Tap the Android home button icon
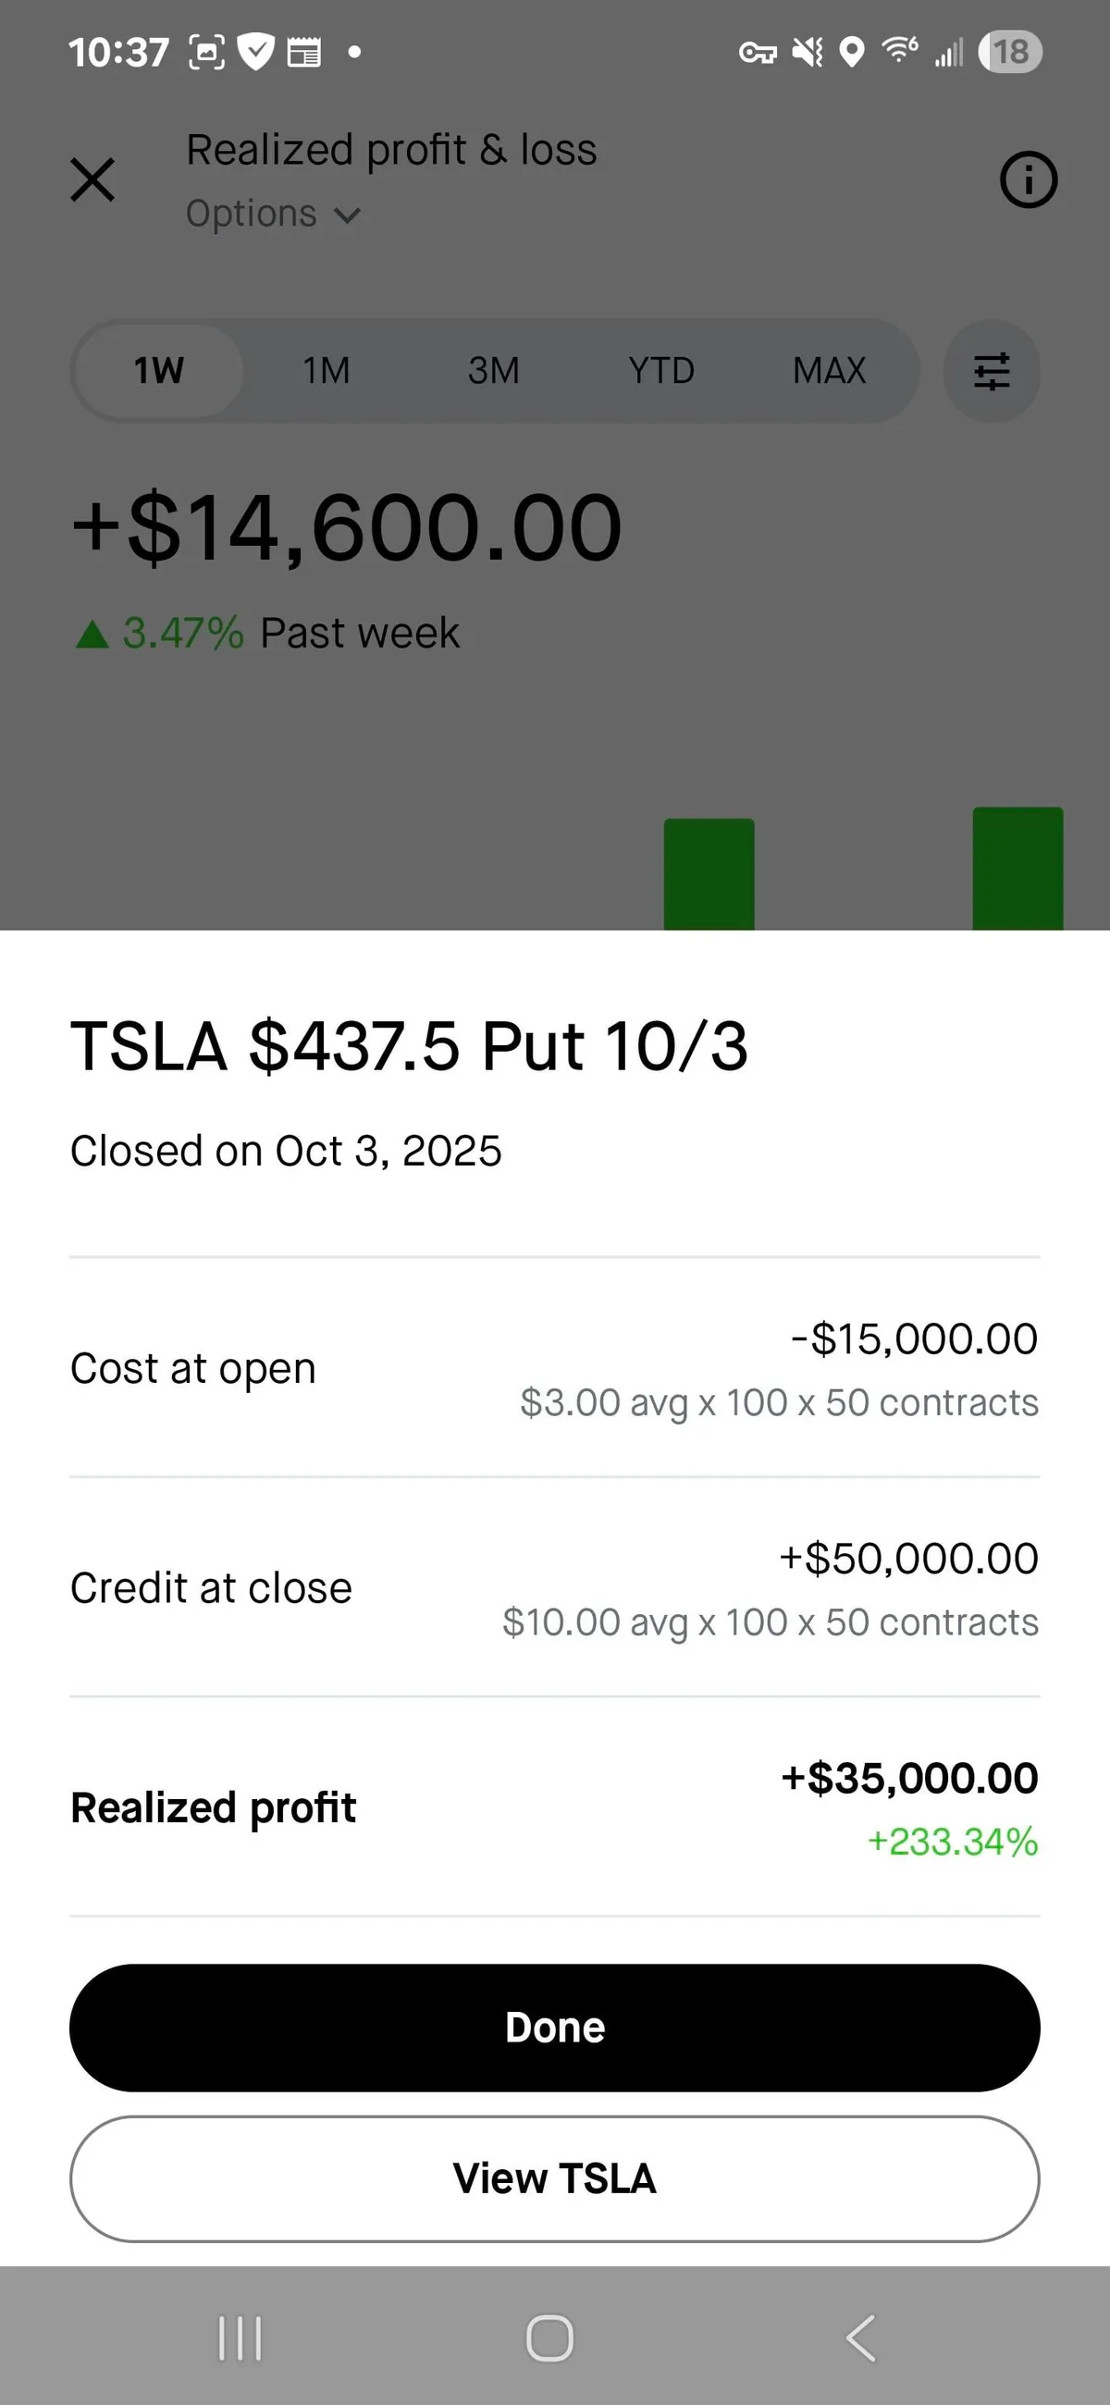This screenshot has height=2405, width=1110. point(549,2337)
